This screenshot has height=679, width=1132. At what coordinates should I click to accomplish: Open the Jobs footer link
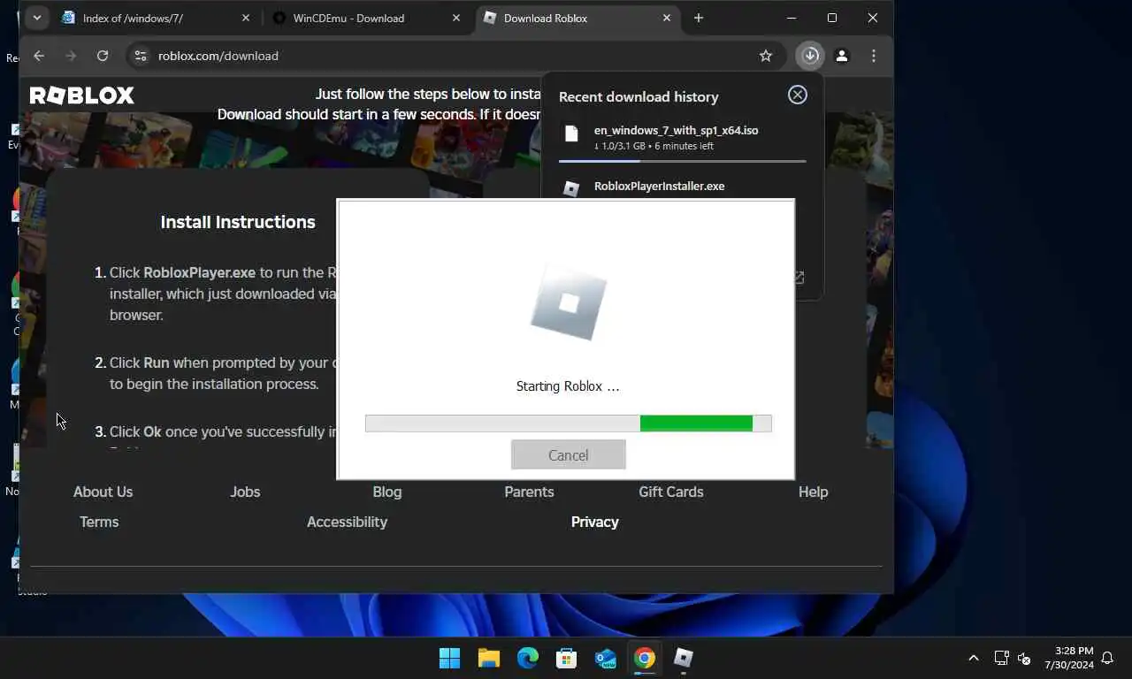[245, 492]
